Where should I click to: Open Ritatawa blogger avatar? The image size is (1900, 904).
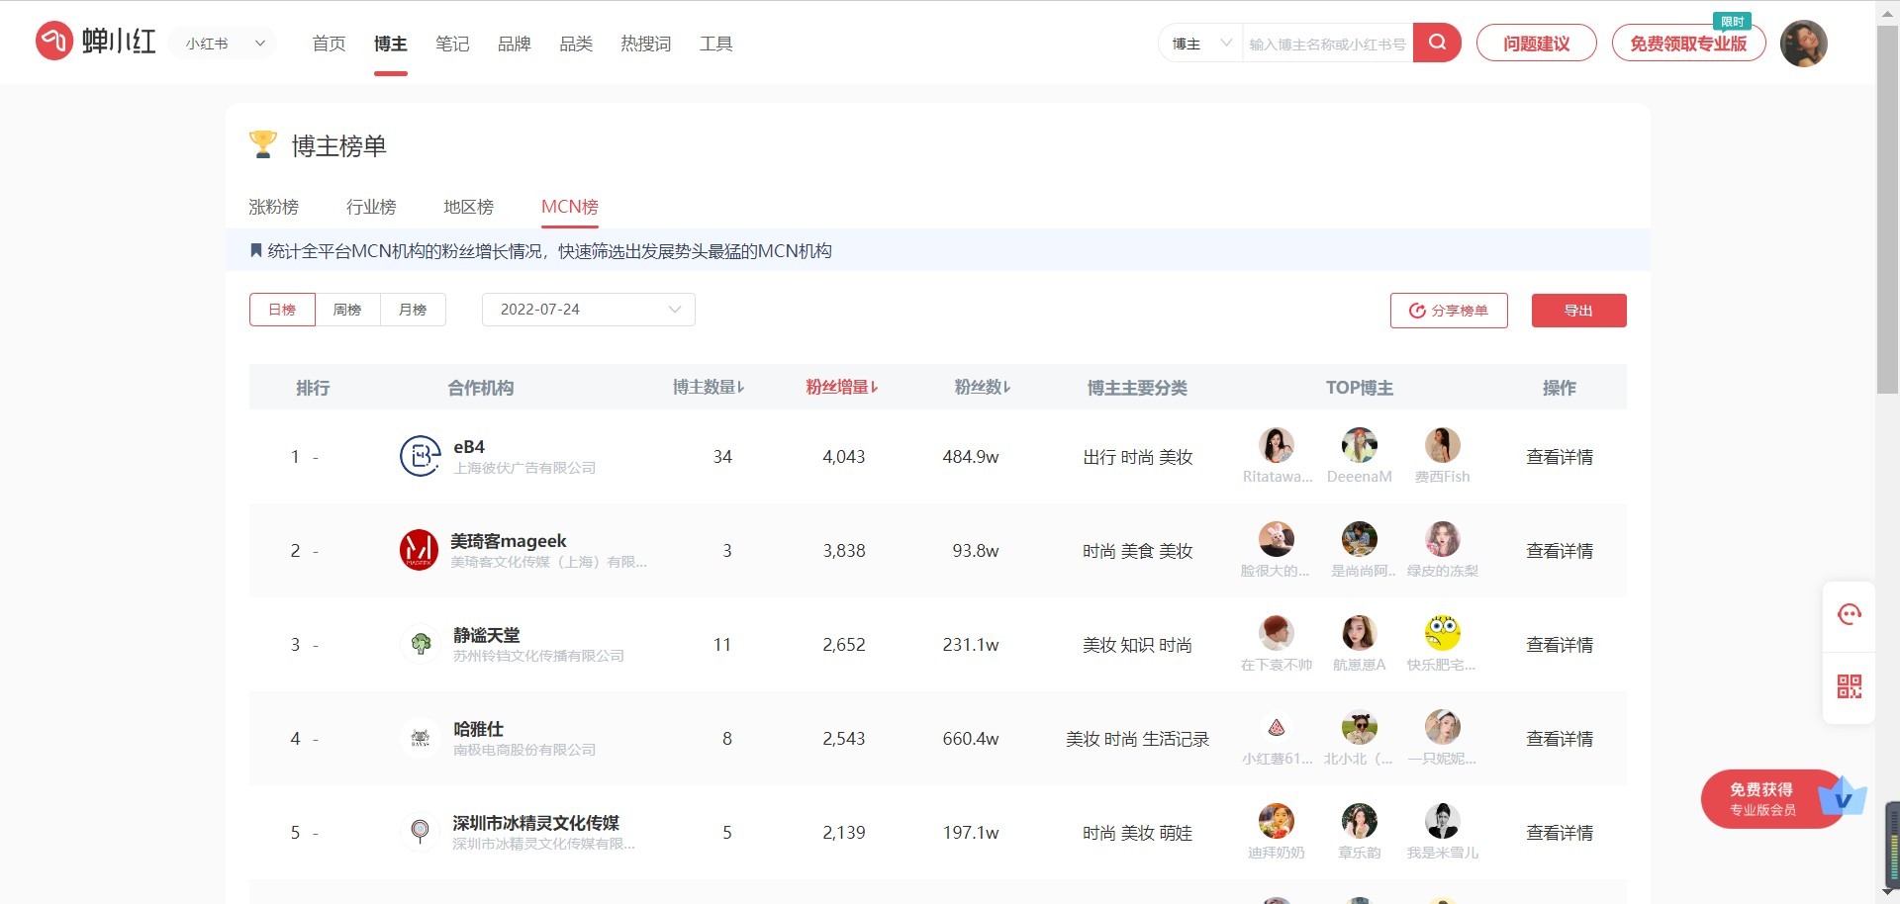(1277, 445)
